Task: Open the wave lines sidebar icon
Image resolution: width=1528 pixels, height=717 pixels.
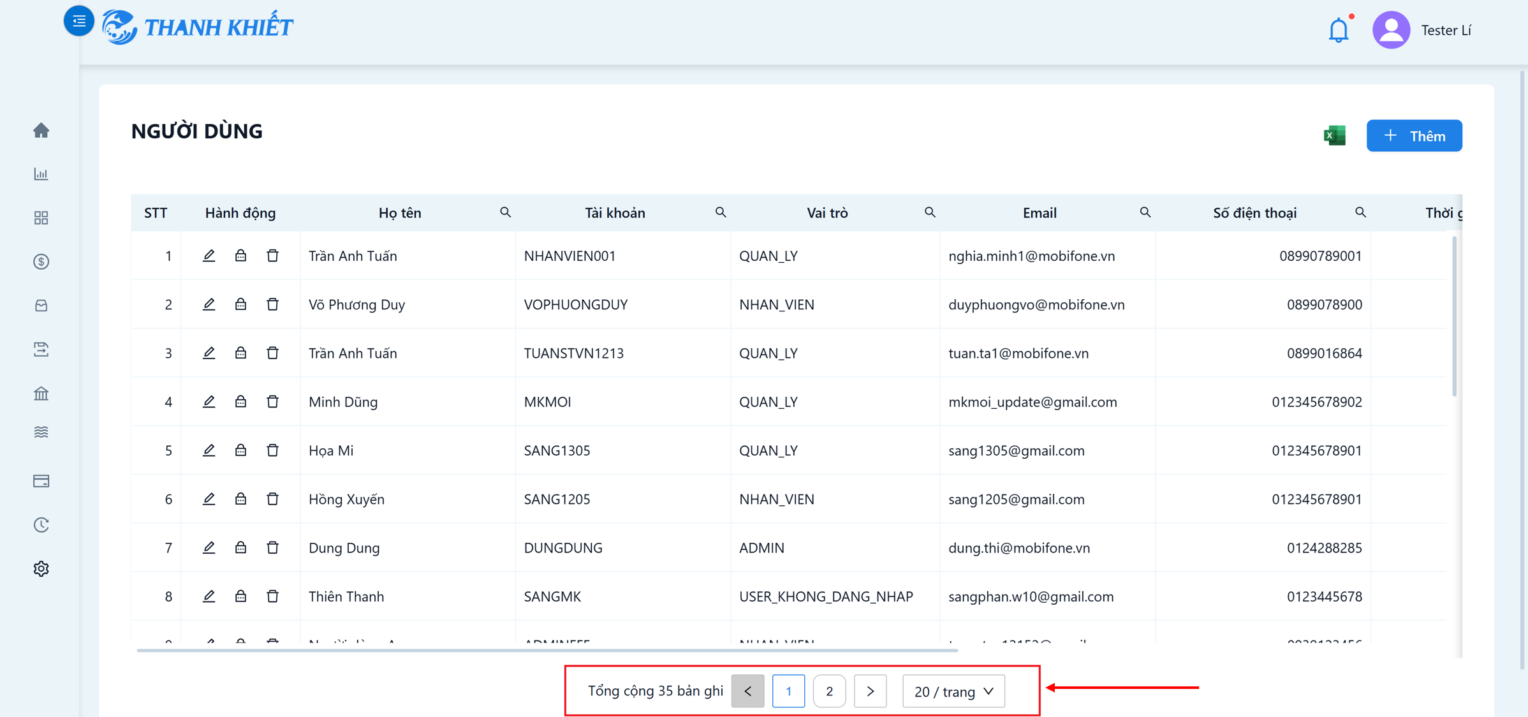Action: 41,432
